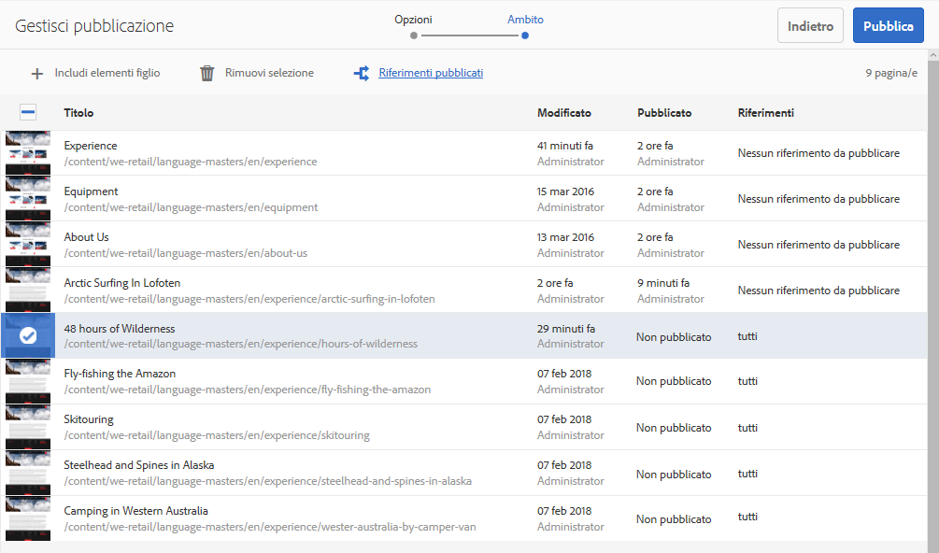Deselect the checked 48 hours of Wilderness row

coord(28,335)
